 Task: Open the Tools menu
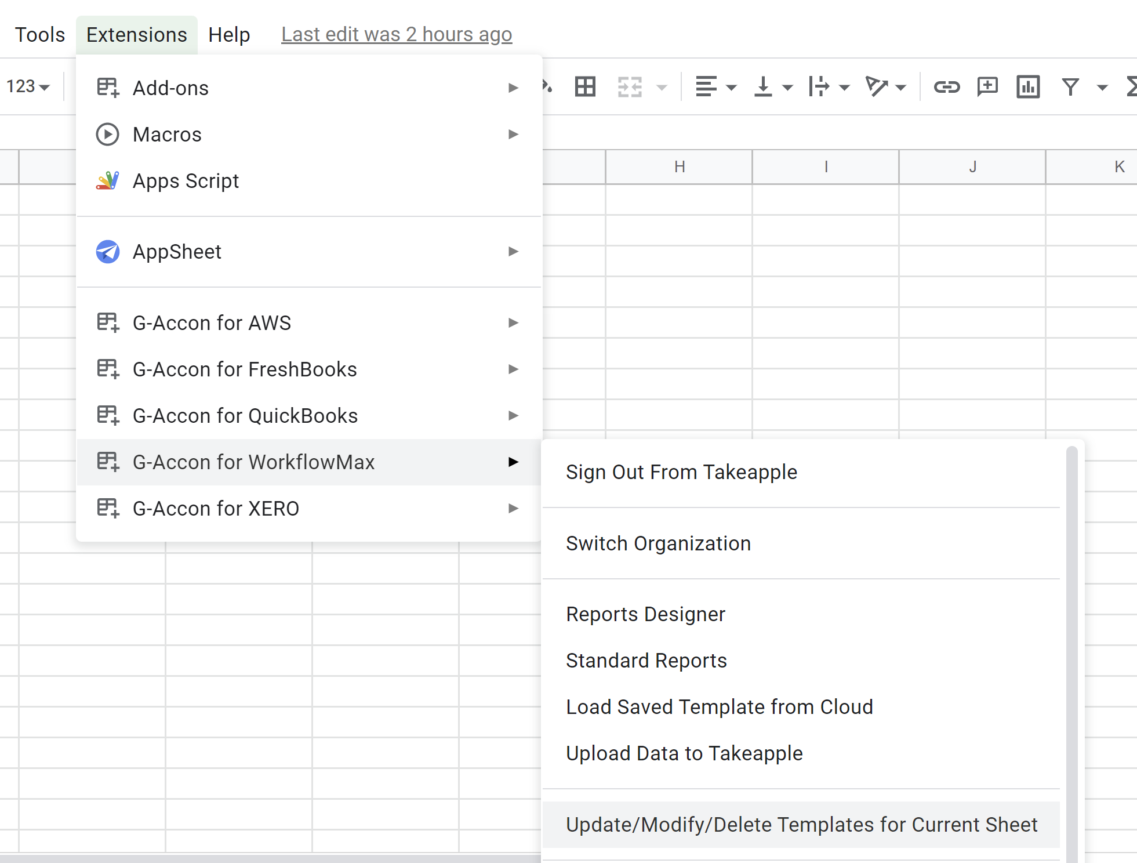pos(39,35)
